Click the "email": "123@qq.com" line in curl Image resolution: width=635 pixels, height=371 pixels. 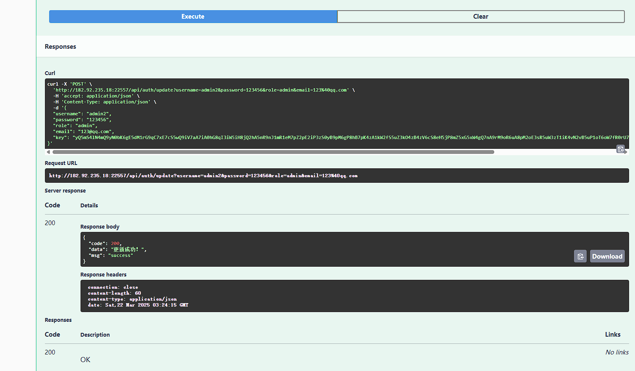coord(84,131)
